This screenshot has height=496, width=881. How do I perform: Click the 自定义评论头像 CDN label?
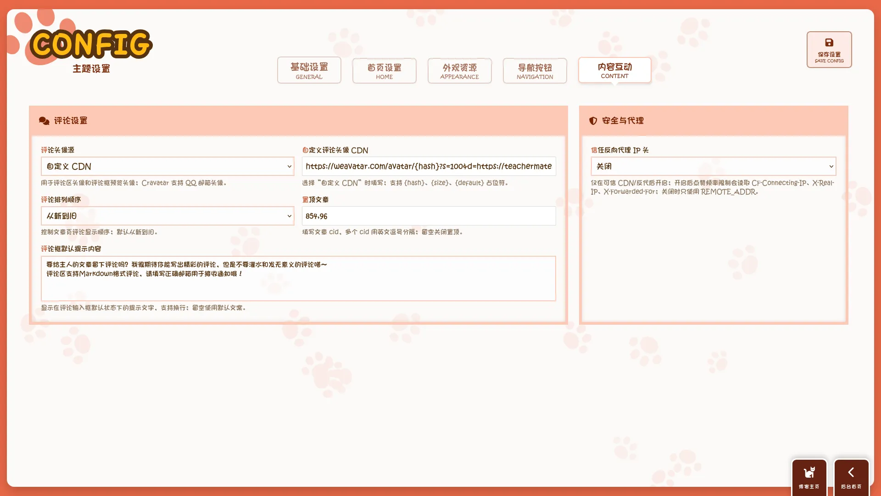click(x=335, y=150)
